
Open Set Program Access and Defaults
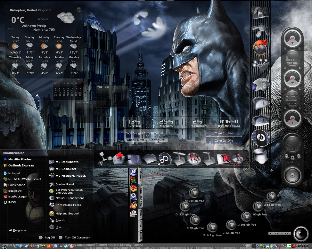[66, 191]
